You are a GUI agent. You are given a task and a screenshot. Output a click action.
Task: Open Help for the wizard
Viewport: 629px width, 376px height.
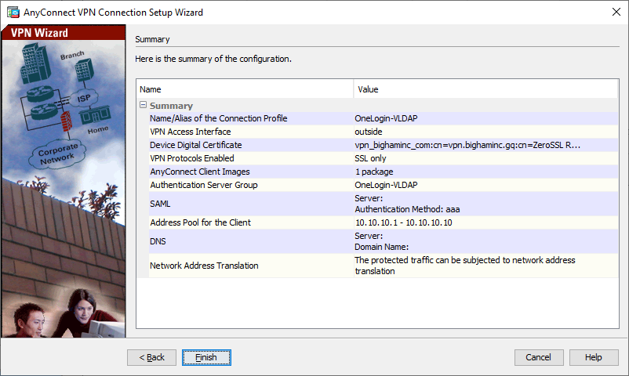(593, 357)
